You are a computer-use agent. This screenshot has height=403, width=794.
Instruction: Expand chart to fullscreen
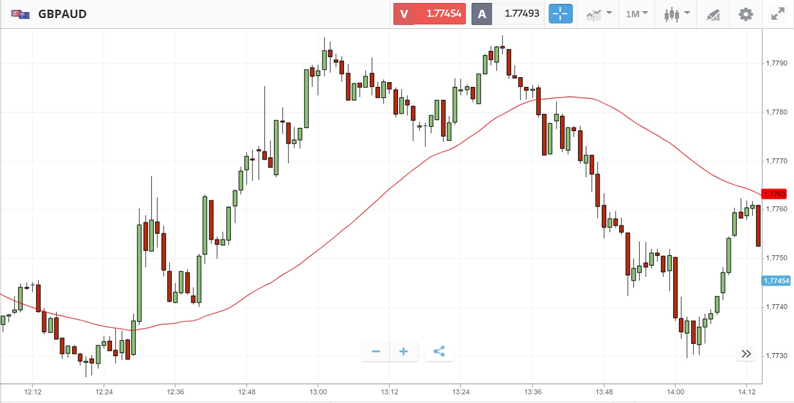click(x=778, y=14)
